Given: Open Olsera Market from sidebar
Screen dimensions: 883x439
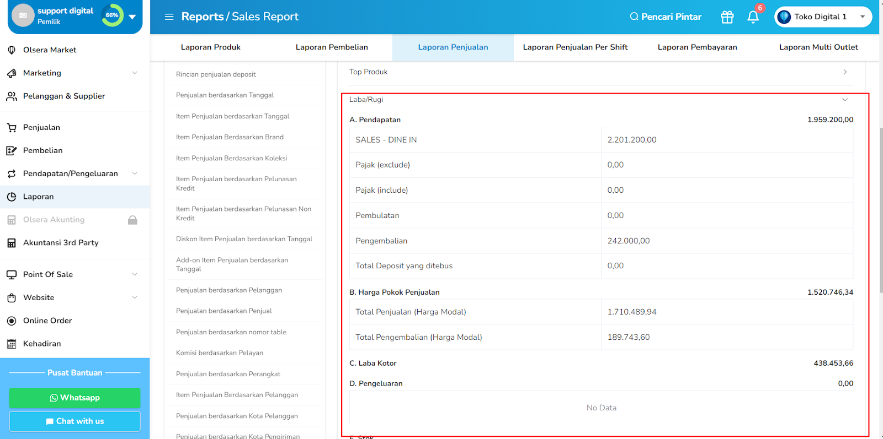Looking at the screenshot, I should click(50, 50).
